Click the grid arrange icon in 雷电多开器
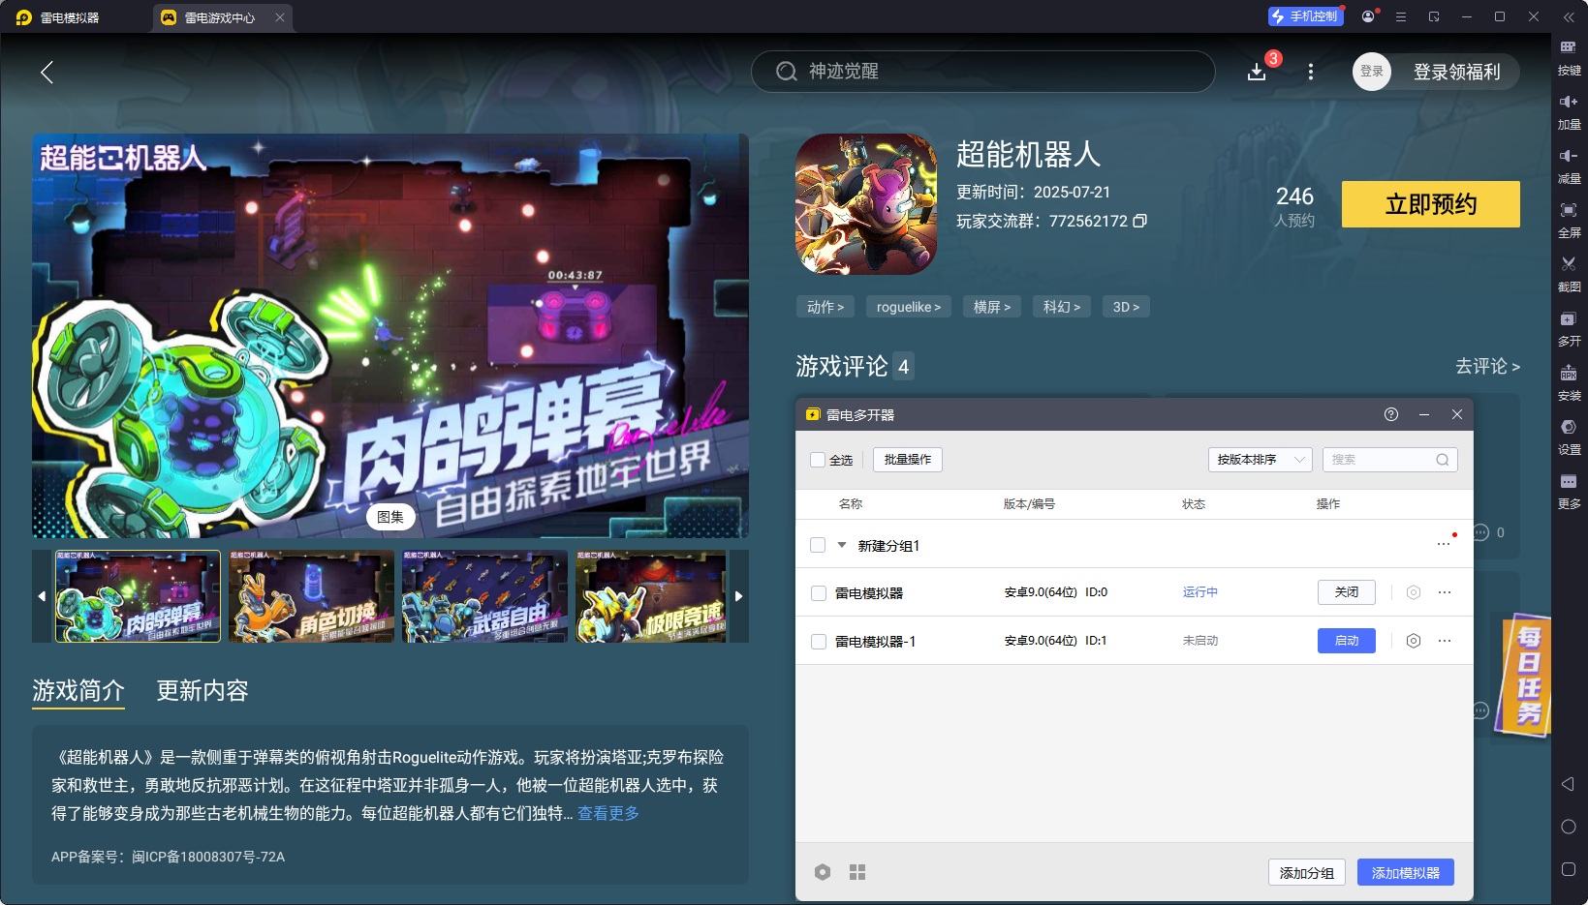The image size is (1588, 905). (x=857, y=872)
